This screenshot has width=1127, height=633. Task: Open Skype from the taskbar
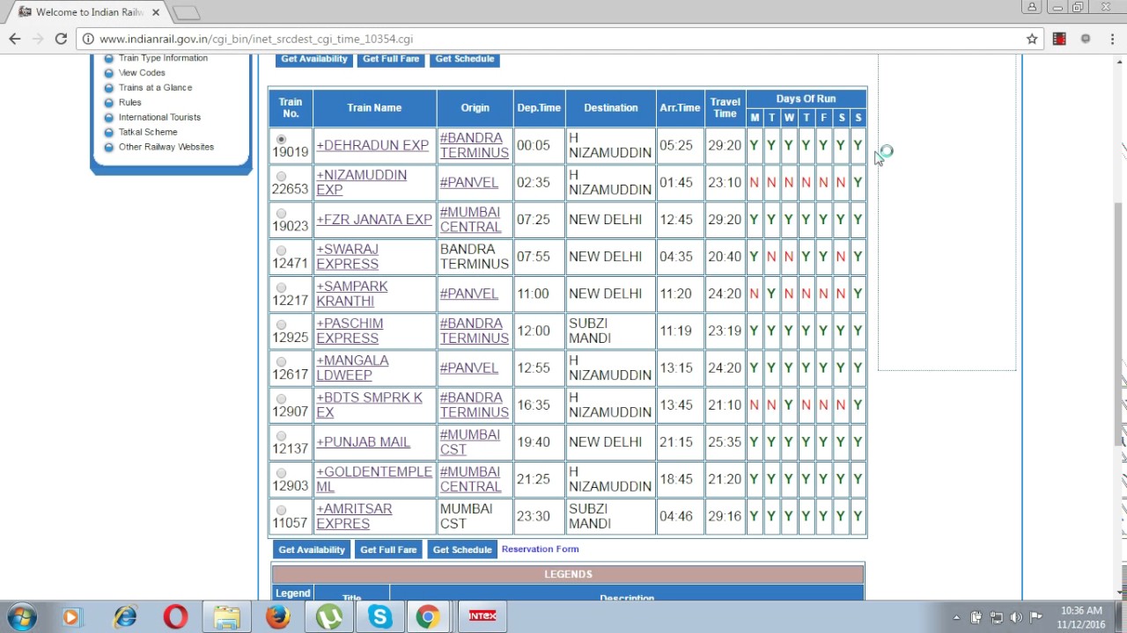(380, 616)
